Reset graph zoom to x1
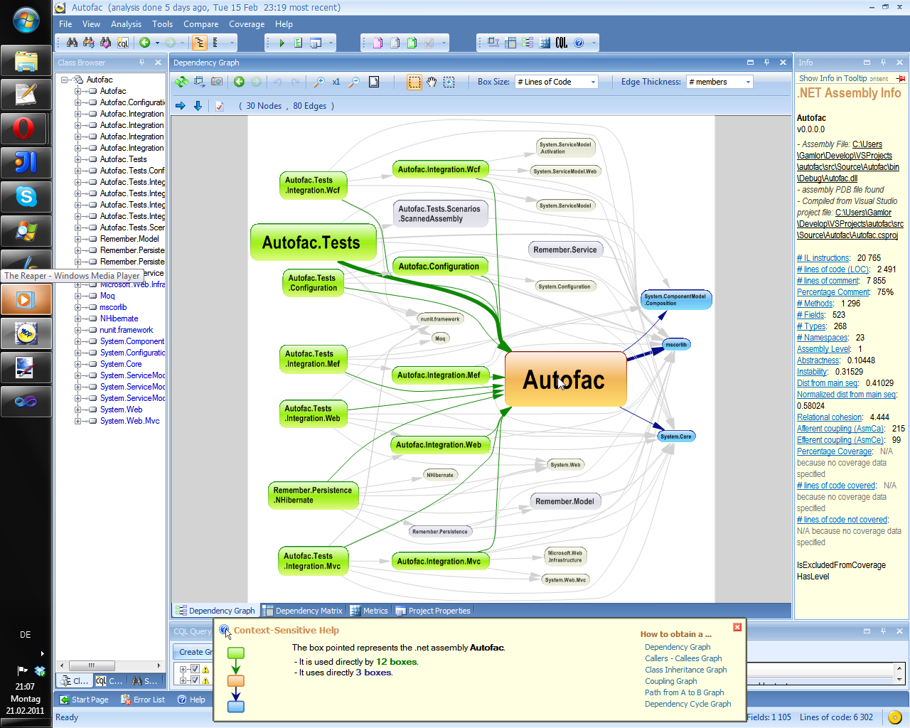This screenshot has height=728, width=910. [x=336, y=82]
